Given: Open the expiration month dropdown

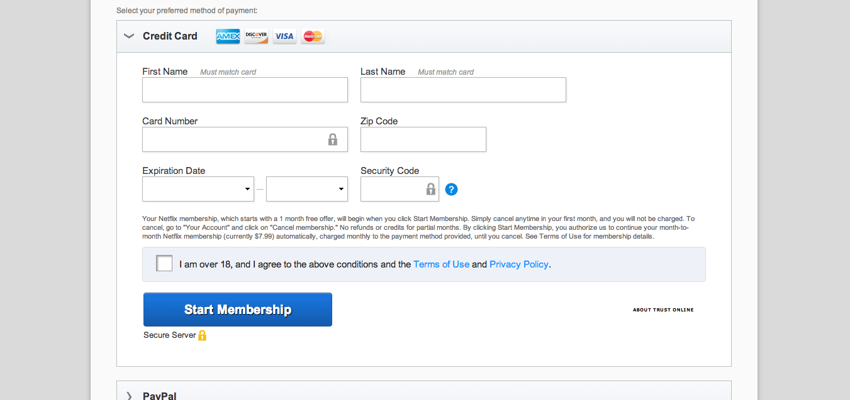Looking at the screenshot, I should click(x=198, y=189).
